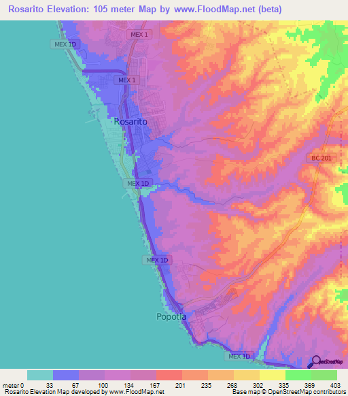Select the yellow 302-335 meter legend swatch
This screenshot has height=396, width=348.
273,375
